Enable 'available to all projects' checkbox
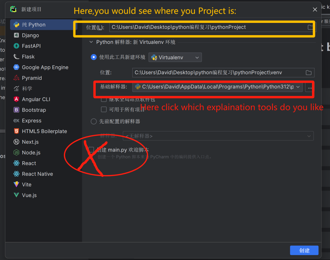330x260 pixels. point(104,110)
